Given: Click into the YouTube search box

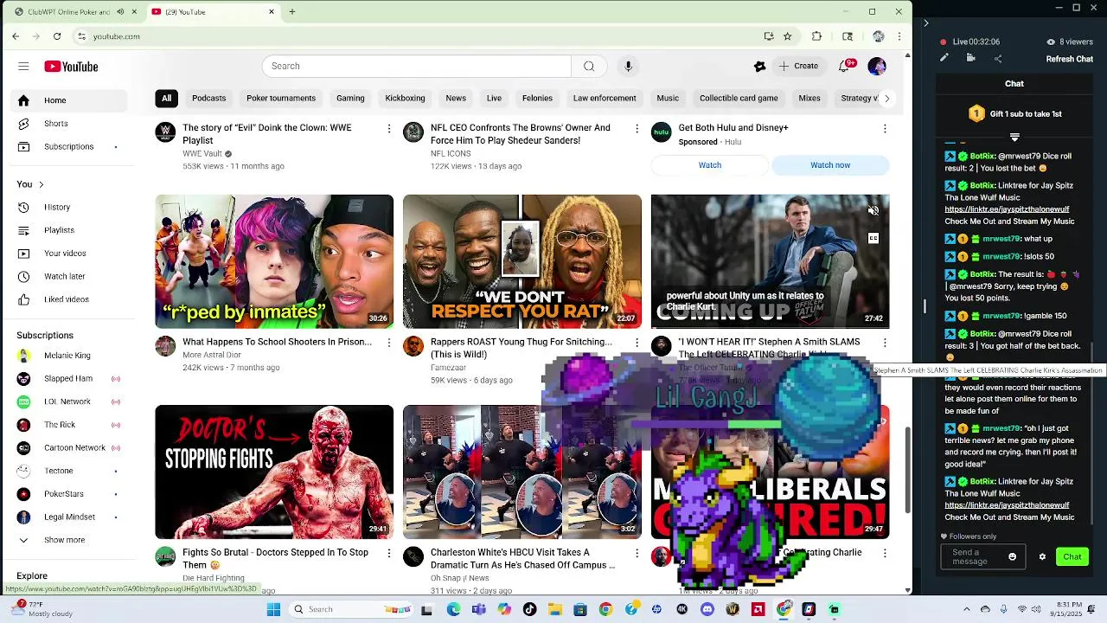Looking at the screenshot, I should 417,67.
